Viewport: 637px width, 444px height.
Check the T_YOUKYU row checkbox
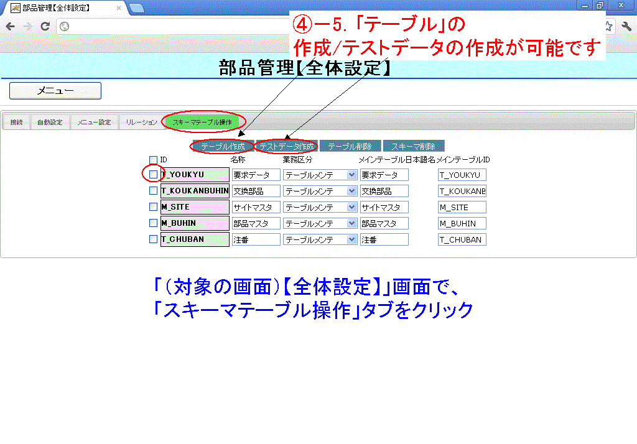154,175
